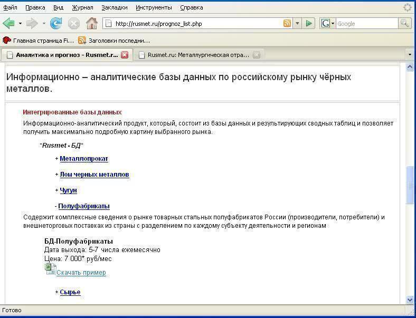Image resolution: width=416 pixels, height=318 pixels.
Task: Open the list all tabs dropdown
Action: pos(410,54)
